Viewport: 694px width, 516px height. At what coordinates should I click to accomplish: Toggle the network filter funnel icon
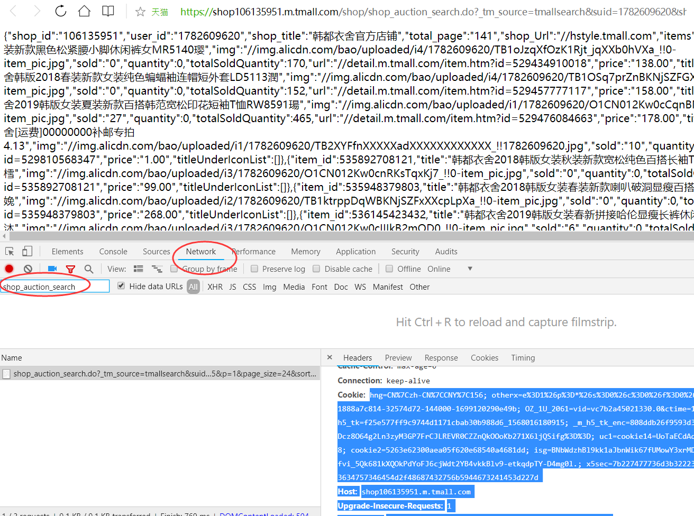click(x=70, y=269)
